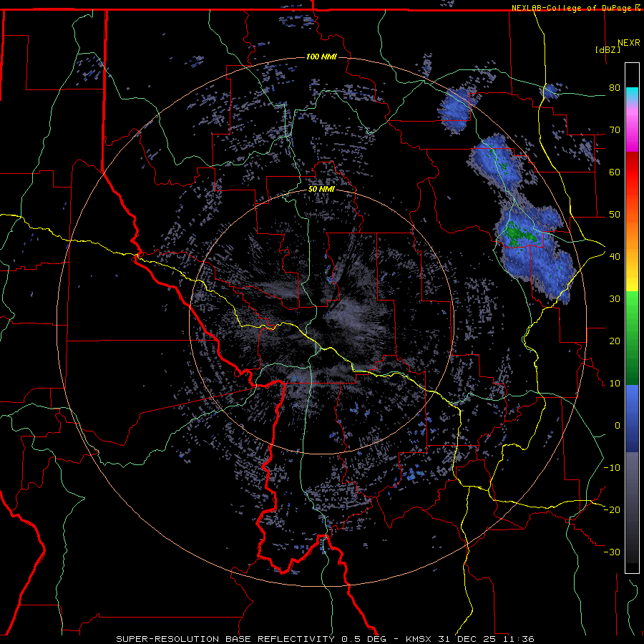Click the 0 dBZ scale label
The width and height of the screenshot is (644, 644).
[618, 426]
